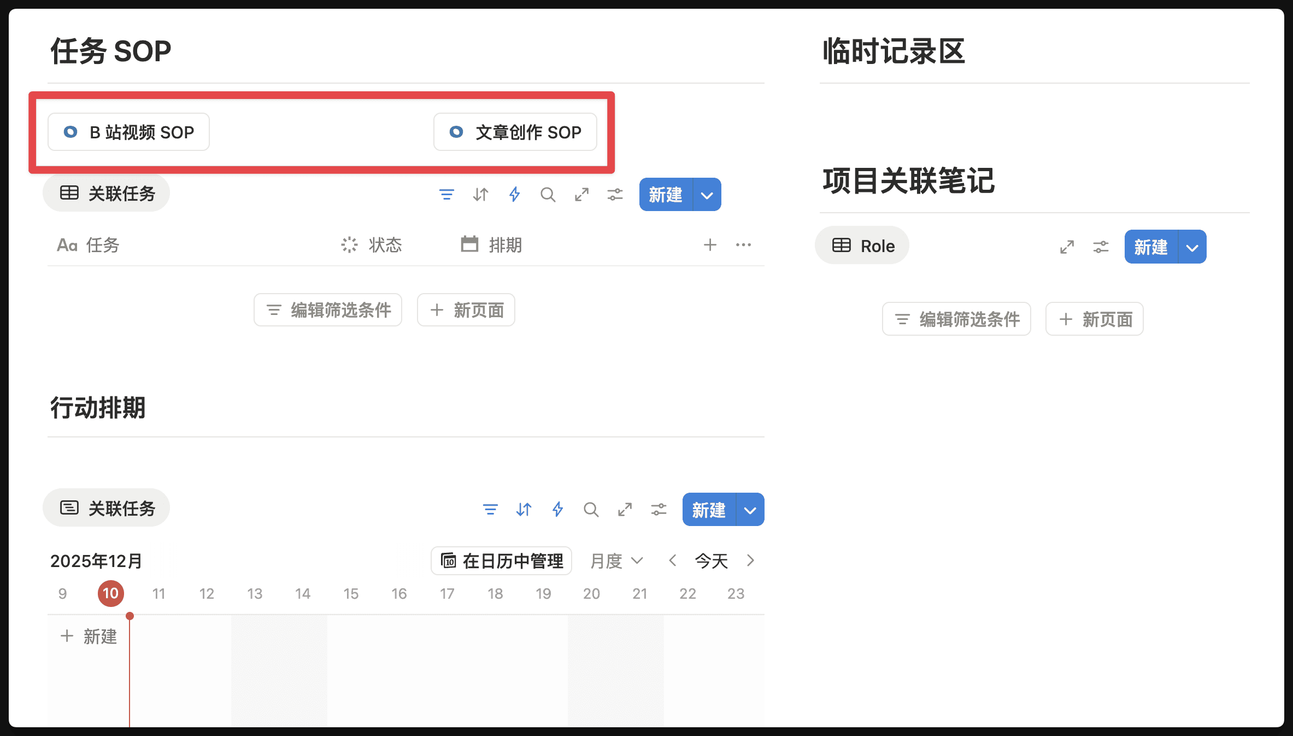Viewport: 1293px width, 736px height.
Task: Click filter icon in 任务 SOP table toolbar
Action: tap(446, 195)
